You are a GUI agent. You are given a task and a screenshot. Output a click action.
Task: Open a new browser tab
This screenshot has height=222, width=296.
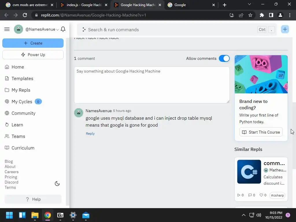pos(224,5)
